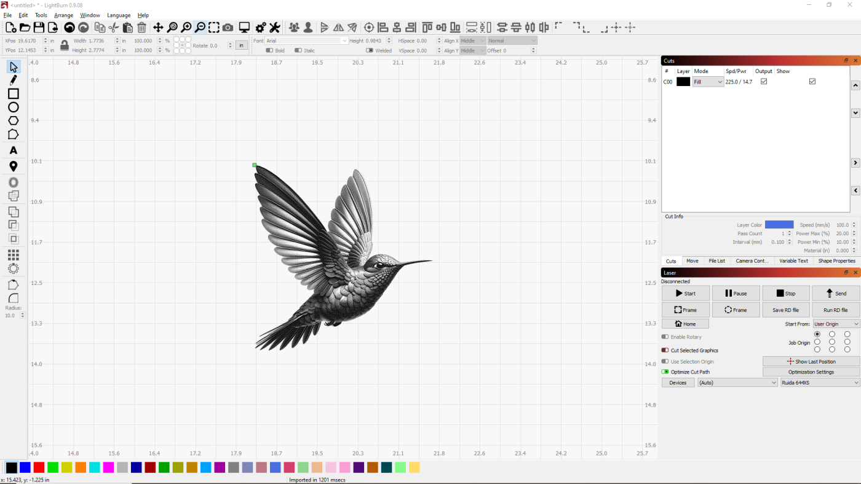Open the layer Mode dropdown showing Fill

[x=708, y=82]
